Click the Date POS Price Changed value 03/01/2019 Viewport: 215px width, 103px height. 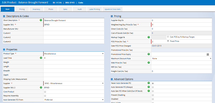(157, 46)
